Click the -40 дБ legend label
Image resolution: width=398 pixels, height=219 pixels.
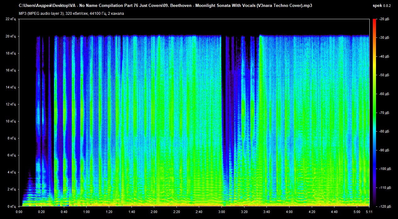[x=385, y=57]
